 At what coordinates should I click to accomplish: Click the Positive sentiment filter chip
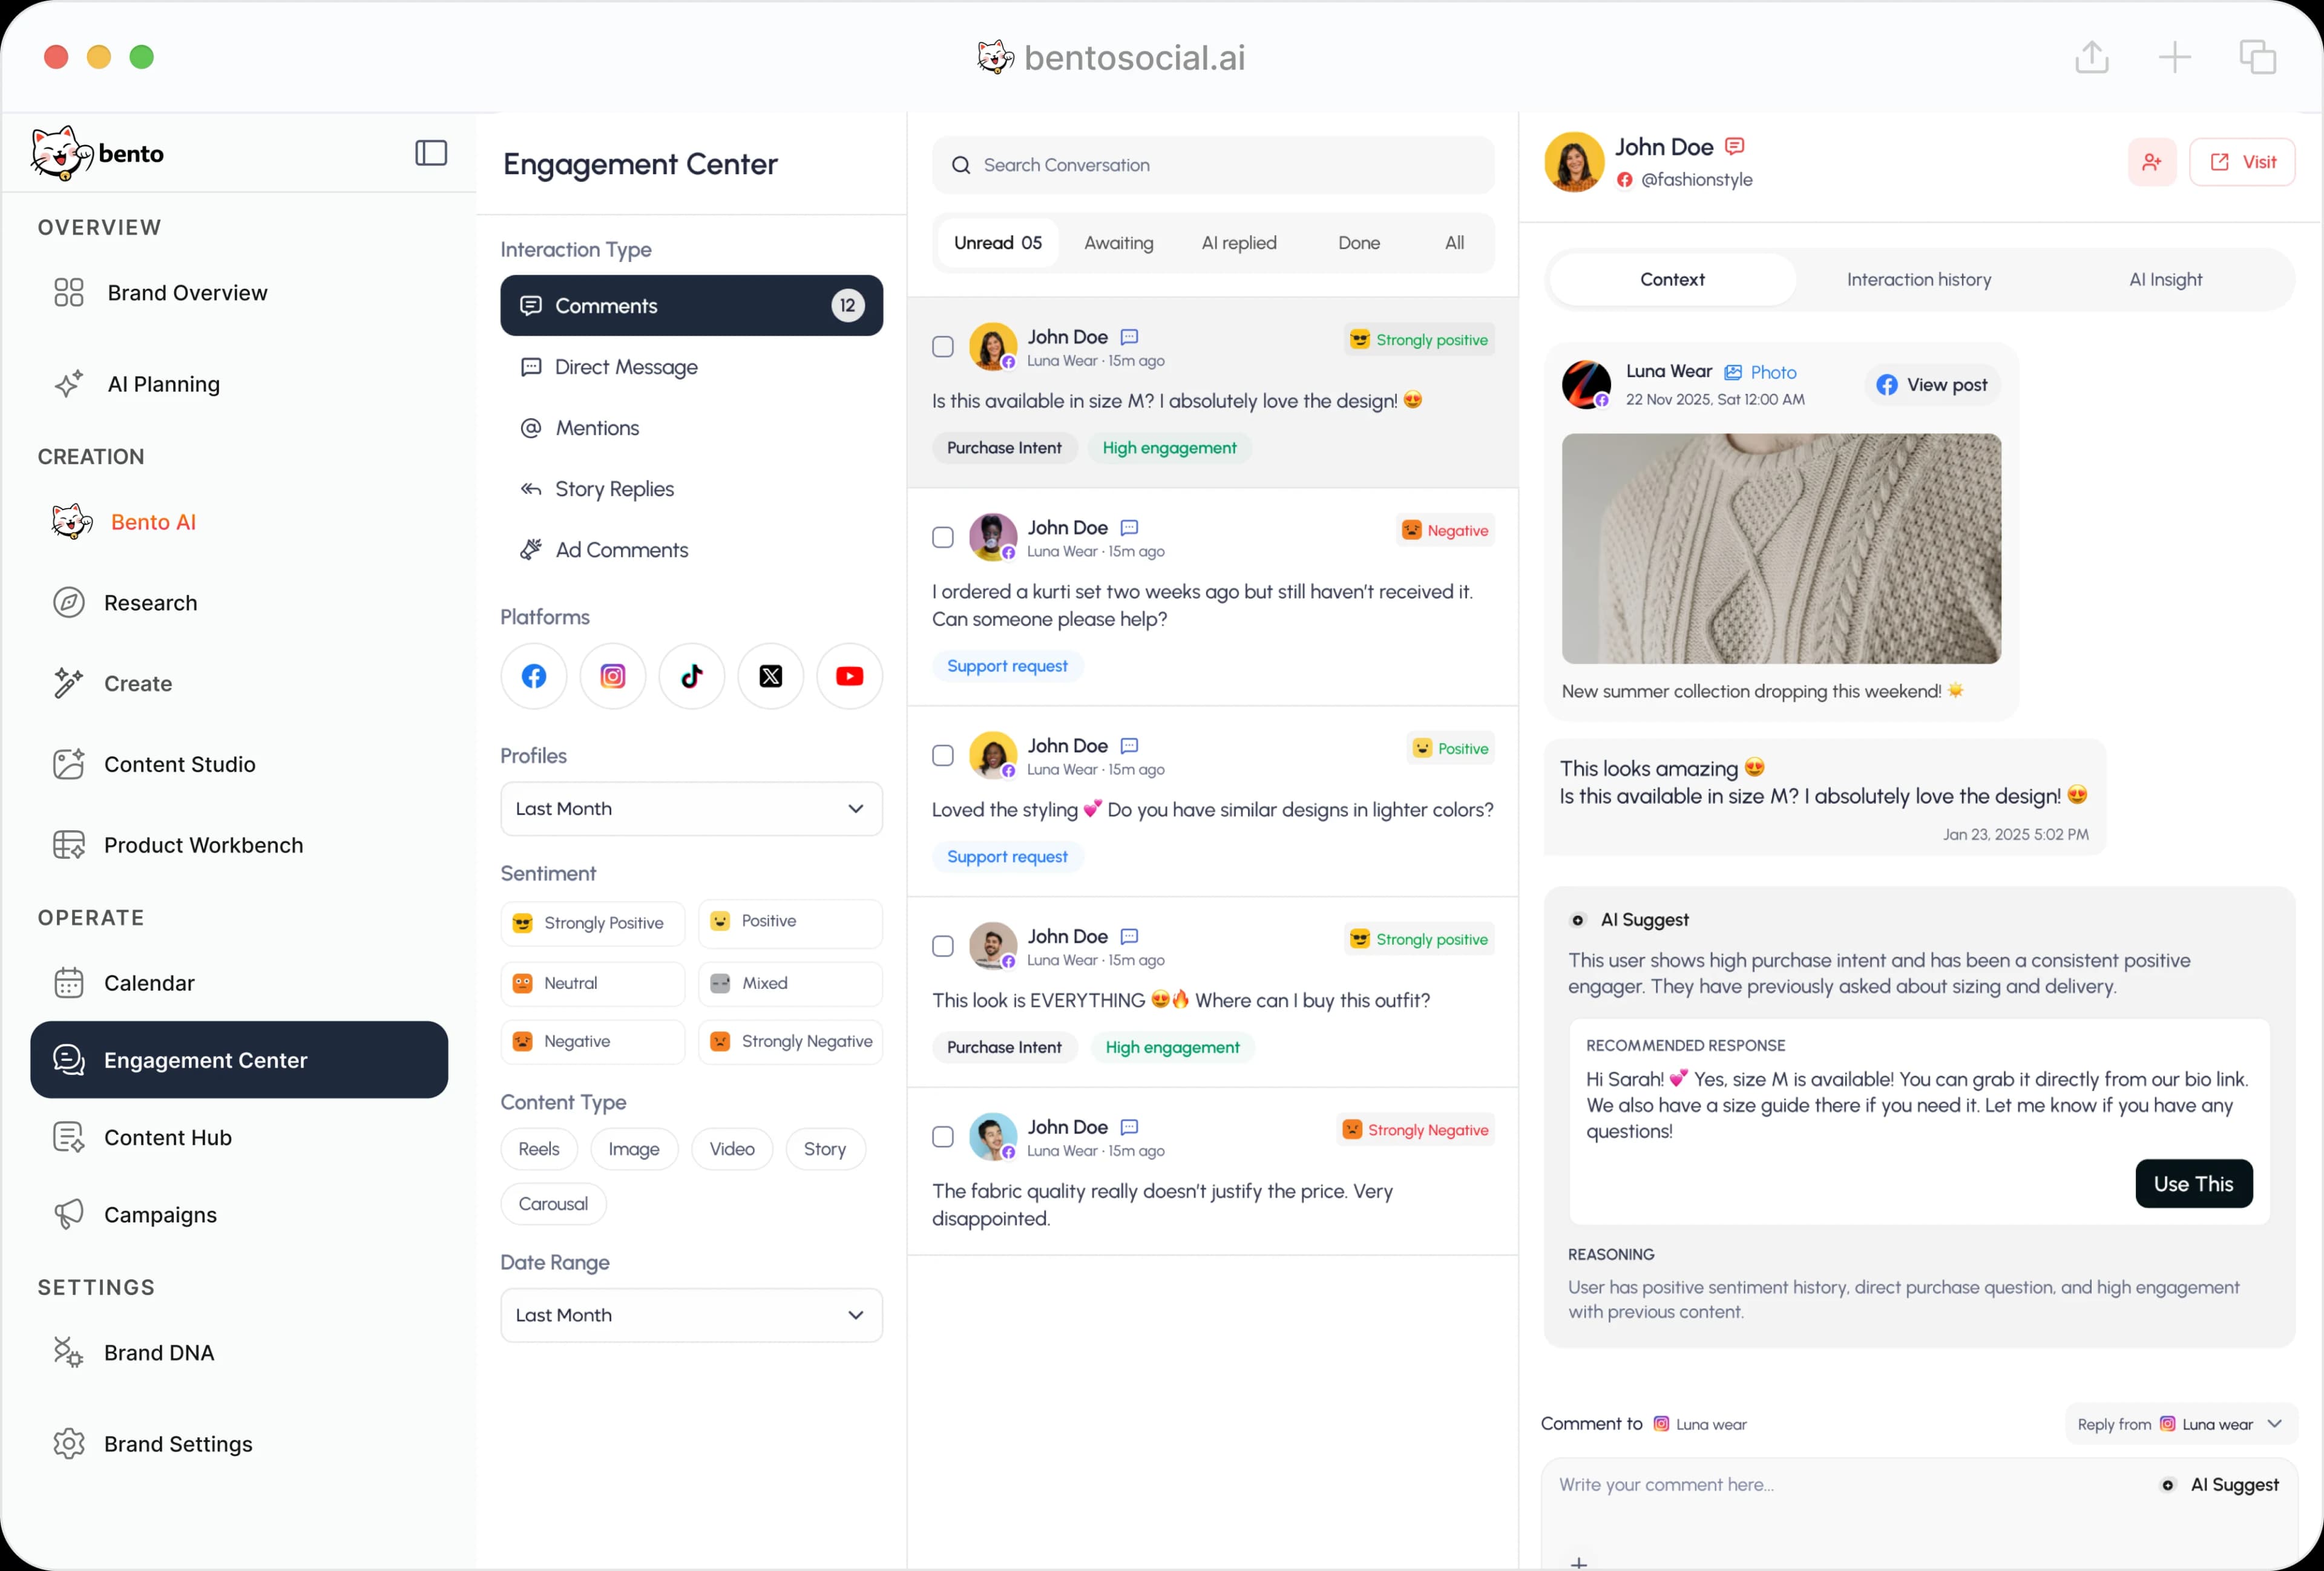click(790, 922)
